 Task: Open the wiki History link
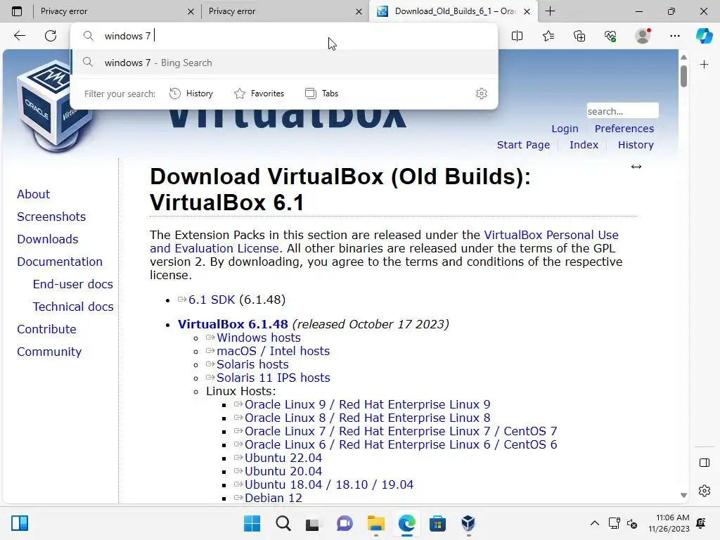click(636, 145)
